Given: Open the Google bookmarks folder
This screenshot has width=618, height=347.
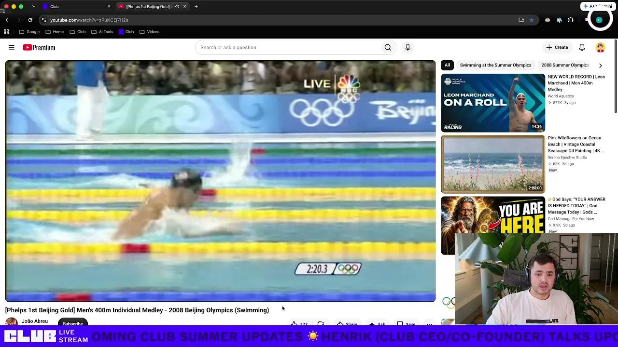Looking at the screenshot, I should tap(29, 32).
